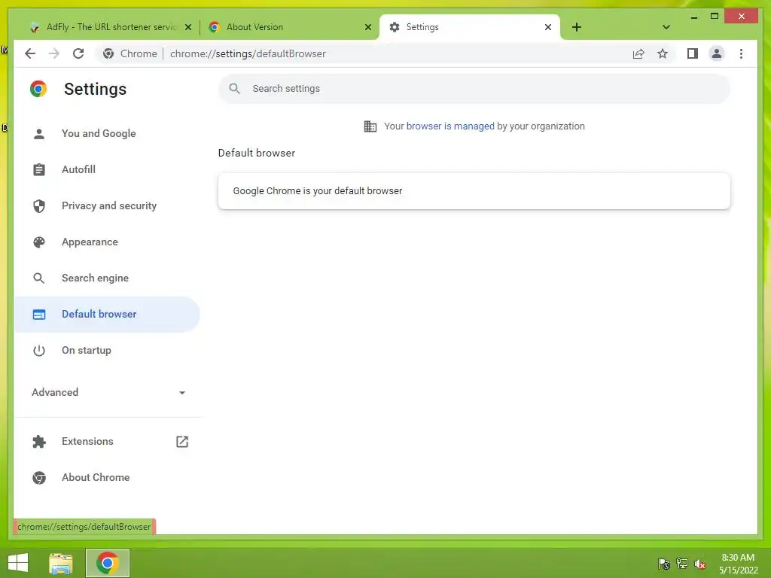Bookmark this tab with the star icon
Screen dimensions: 771x578
[663, 53]
